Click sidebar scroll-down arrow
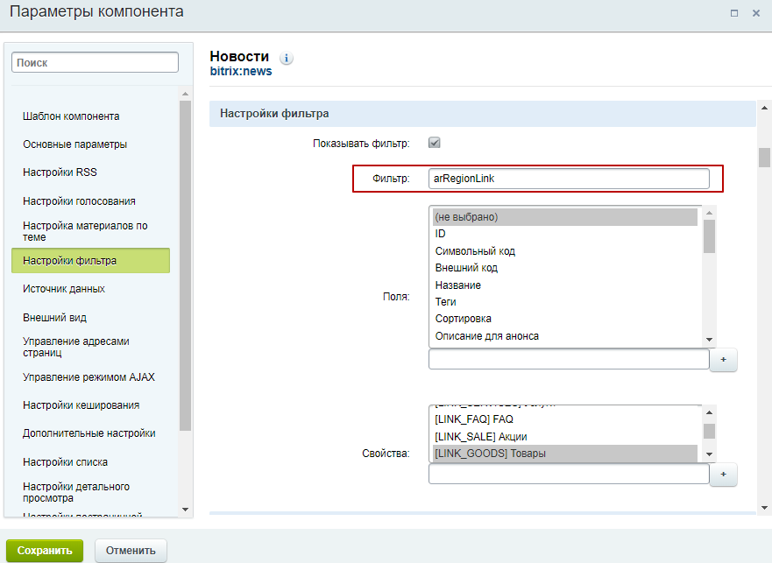 [186, 510]
